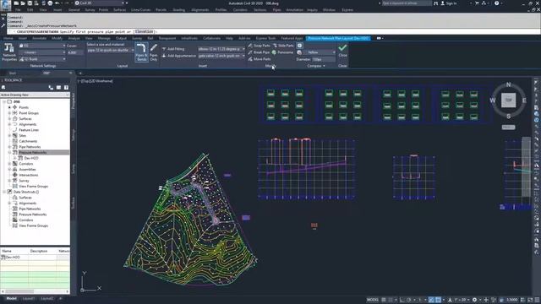541x304 pixels.
Task: Open the parts list dropdown in Network Settings
Action: (x=42, y=59)
